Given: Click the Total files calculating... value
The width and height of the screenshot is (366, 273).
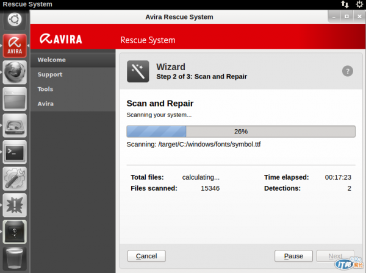Looking at the screenshot, I should 201,177.
